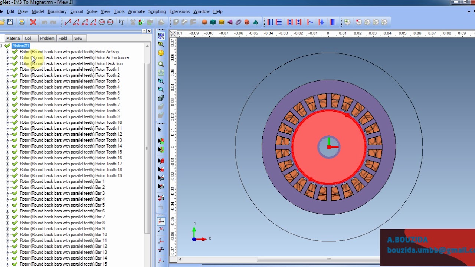The height and width of the screenshot is (267, 475).
Task: Expand the Bar 5 tree node
Action: [7, 205]
